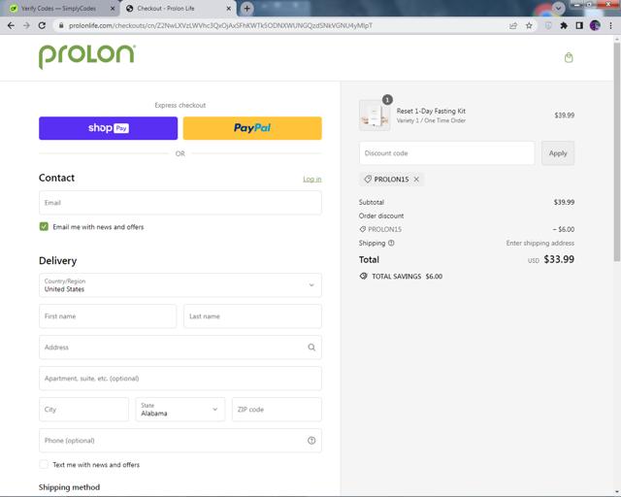Apply the discount code
Screen dimensions: 621x497
click(558, 153)
